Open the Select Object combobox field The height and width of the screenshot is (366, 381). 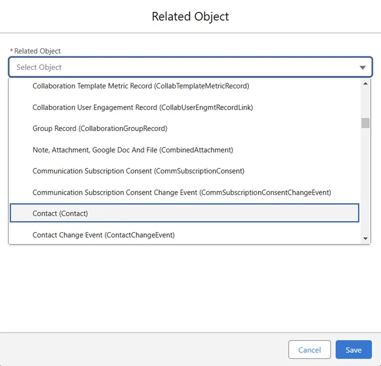click(x=181, y=67)
